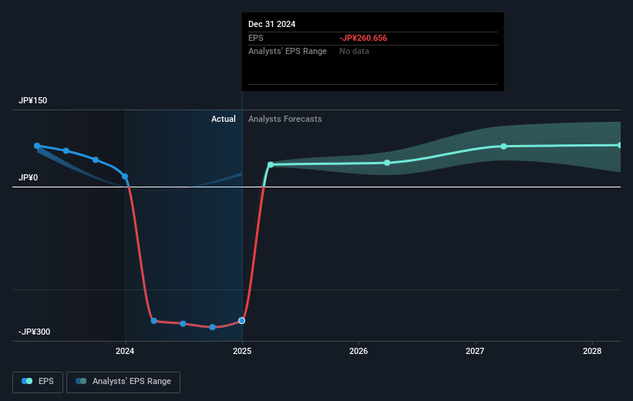Select the forecast point after 2027
The width and height of the screenshot is (633, 401).
pos(503,147)
